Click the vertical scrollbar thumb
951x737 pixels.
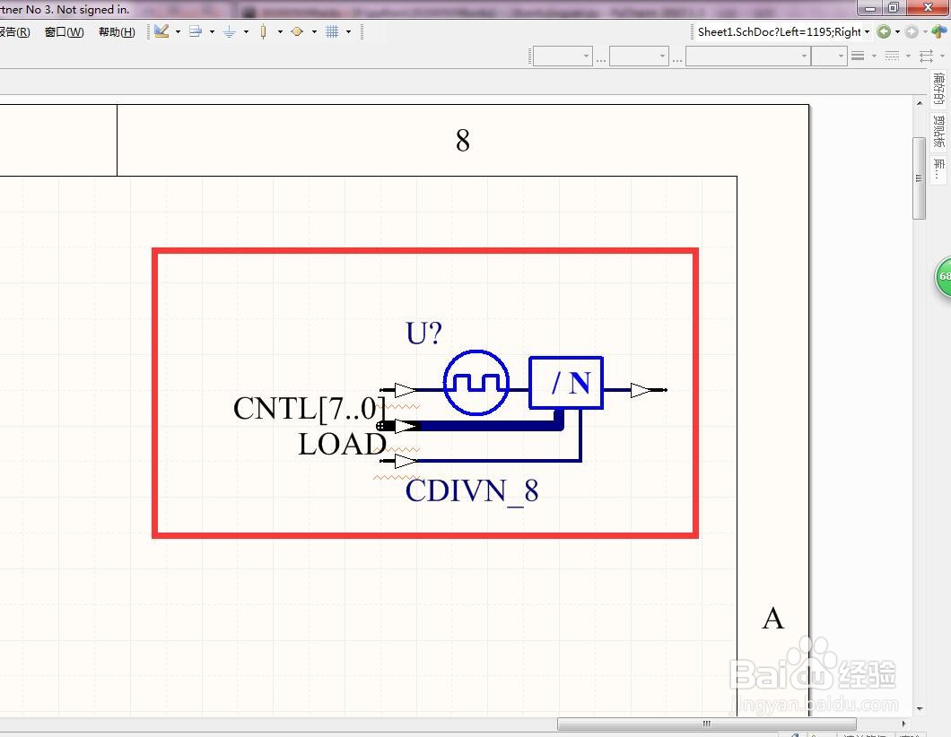pyautogui.click(x=919, y=178)
